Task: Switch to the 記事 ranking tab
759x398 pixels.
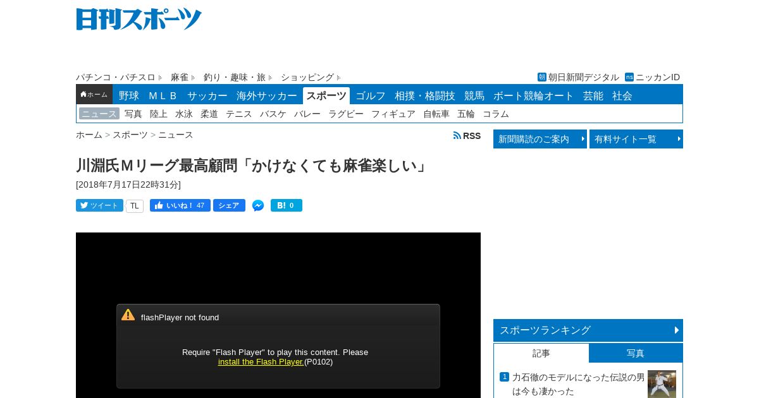Action: [x=541, y=353]
